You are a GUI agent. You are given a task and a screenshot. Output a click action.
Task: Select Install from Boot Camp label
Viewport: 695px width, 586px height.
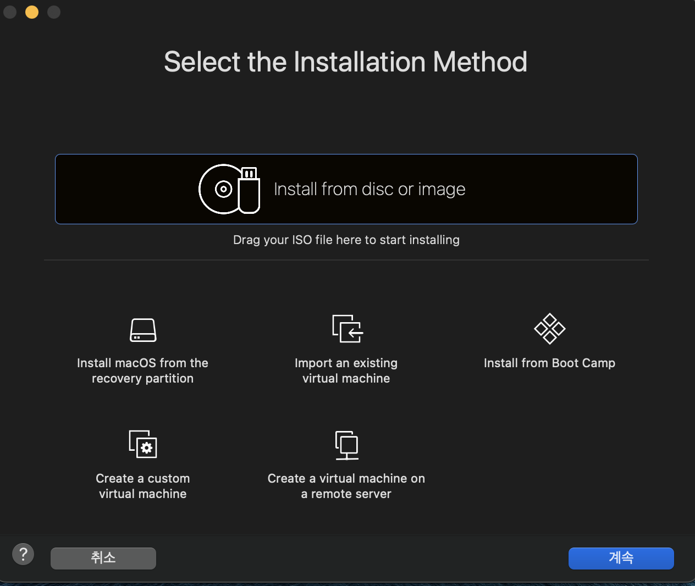tap(549, 363)
